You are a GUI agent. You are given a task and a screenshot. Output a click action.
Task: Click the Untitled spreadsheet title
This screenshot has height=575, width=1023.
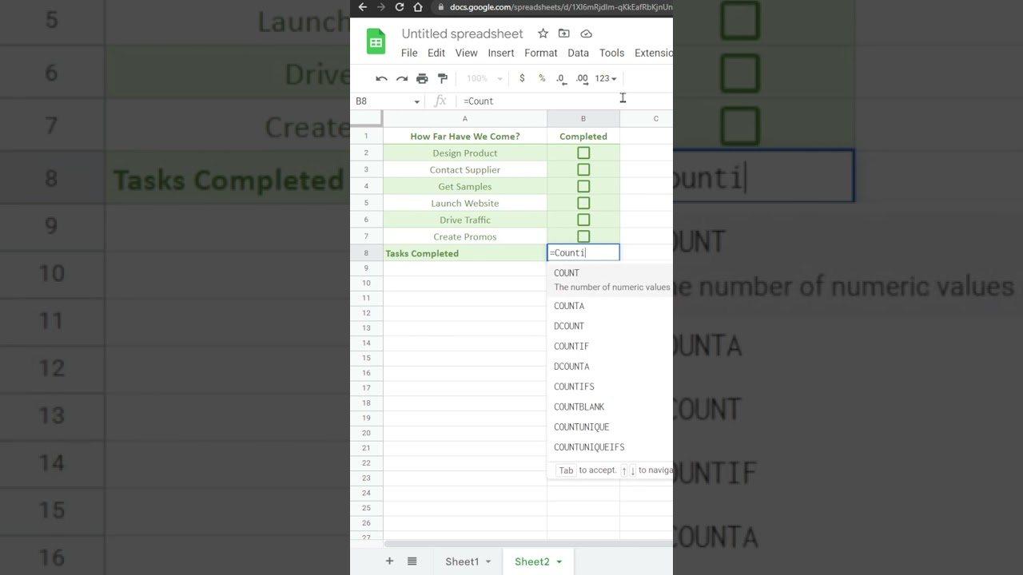(x=462, y=34)
